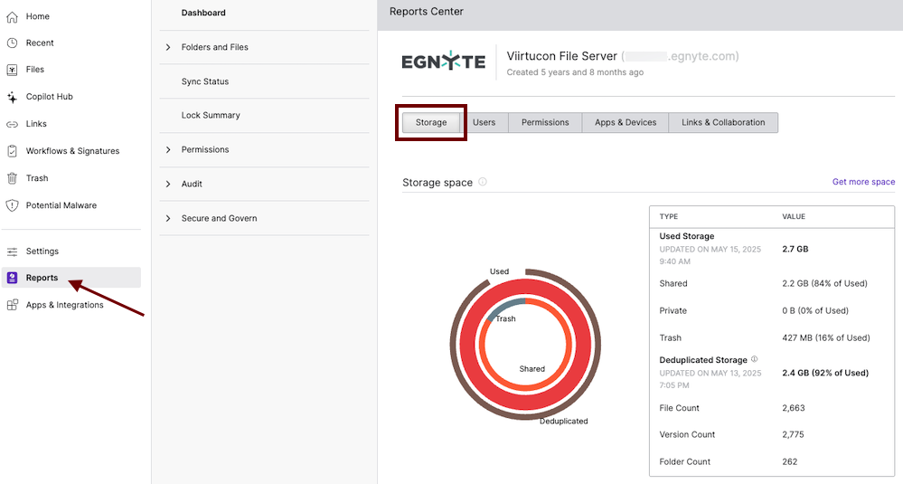Expand the Audit section
Screen dimensions: 903x484
pyautogui.click(x=168, y=184)
